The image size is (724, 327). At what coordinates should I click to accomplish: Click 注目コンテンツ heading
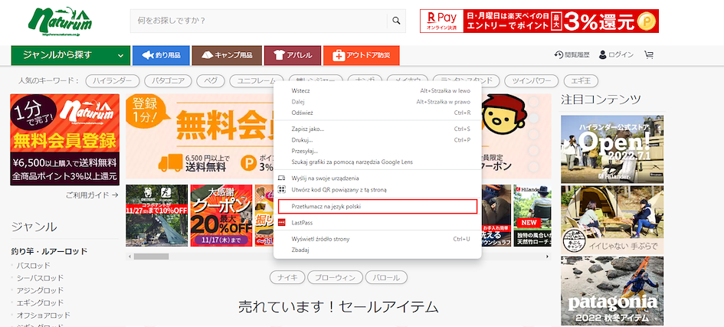coord(601,99)
